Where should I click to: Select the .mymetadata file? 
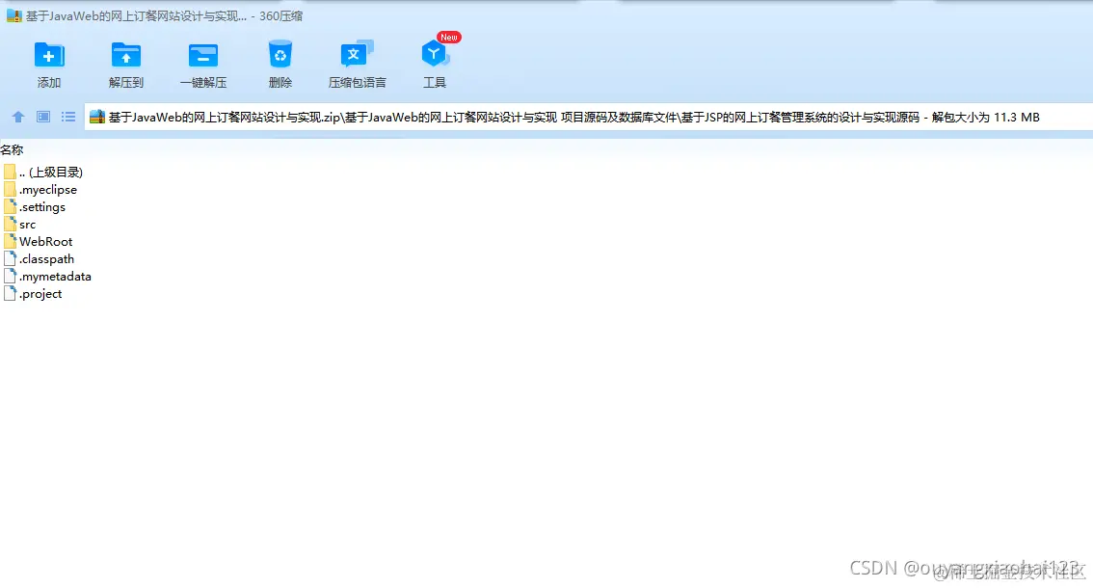click(x=47, y=277)
